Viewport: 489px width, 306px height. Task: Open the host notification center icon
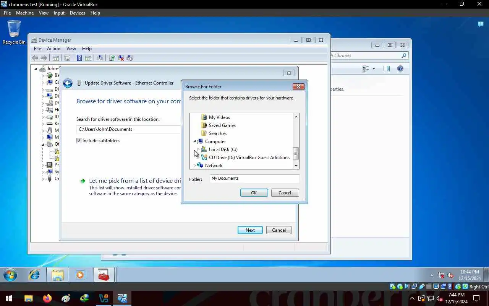point(477,298)
